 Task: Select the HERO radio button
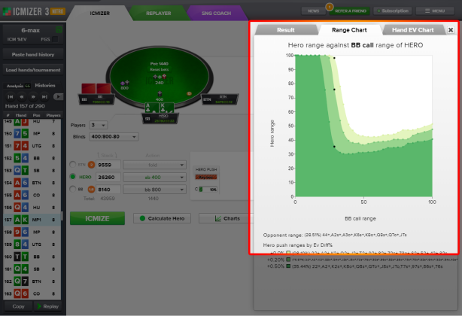pos(72,177)
